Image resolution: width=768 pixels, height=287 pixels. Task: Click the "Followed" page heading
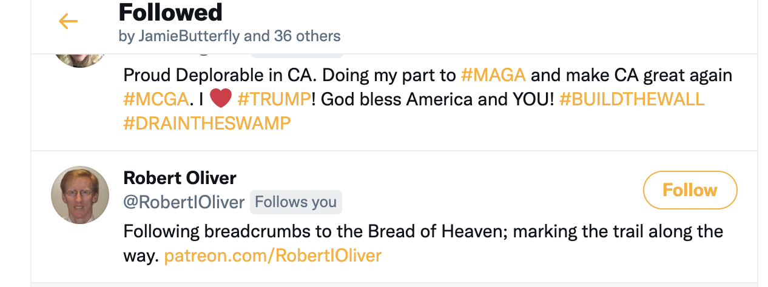point(170,12)
